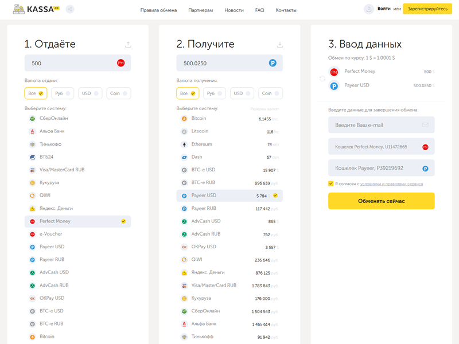The width and height of the screenshot is (459, 344).
Task: Open the FAQ page
Action: pos(260,10)
